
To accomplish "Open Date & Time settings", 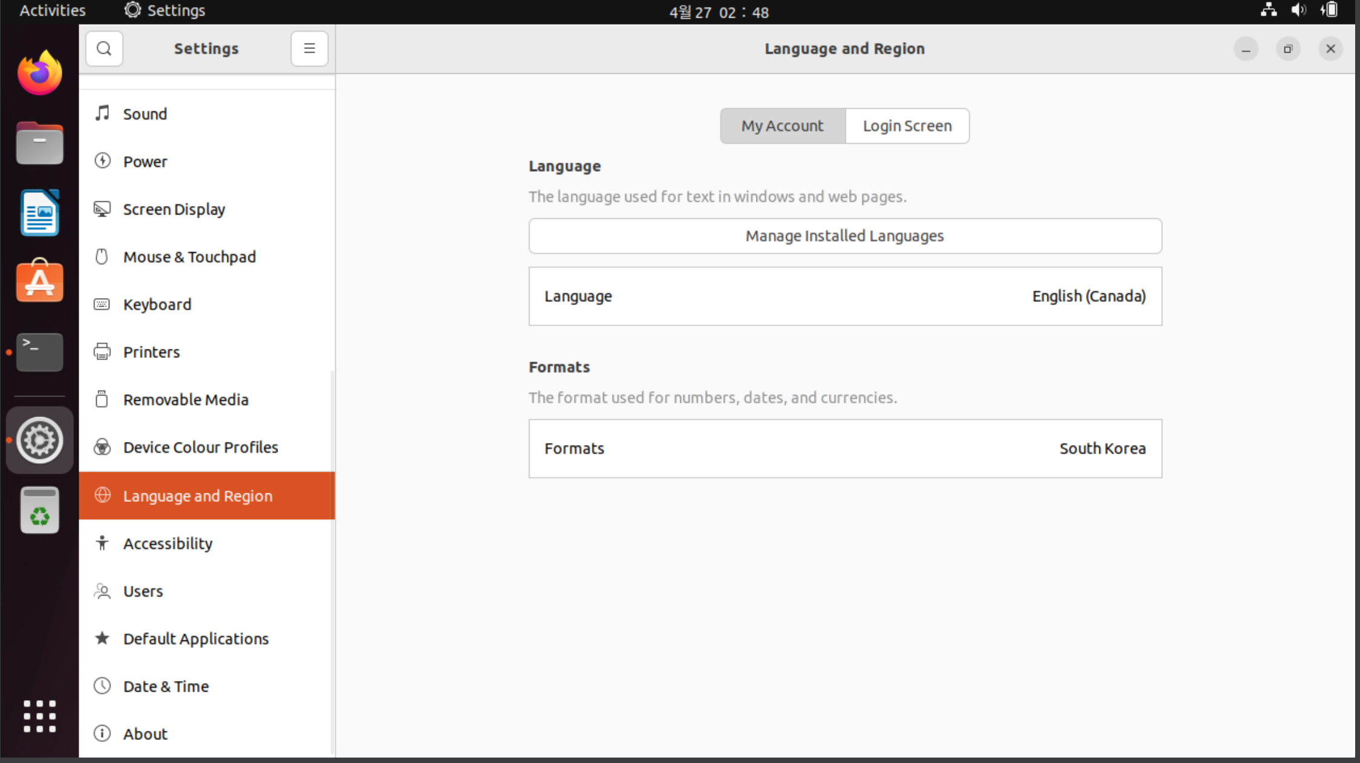I will click(x=166, y=686).
